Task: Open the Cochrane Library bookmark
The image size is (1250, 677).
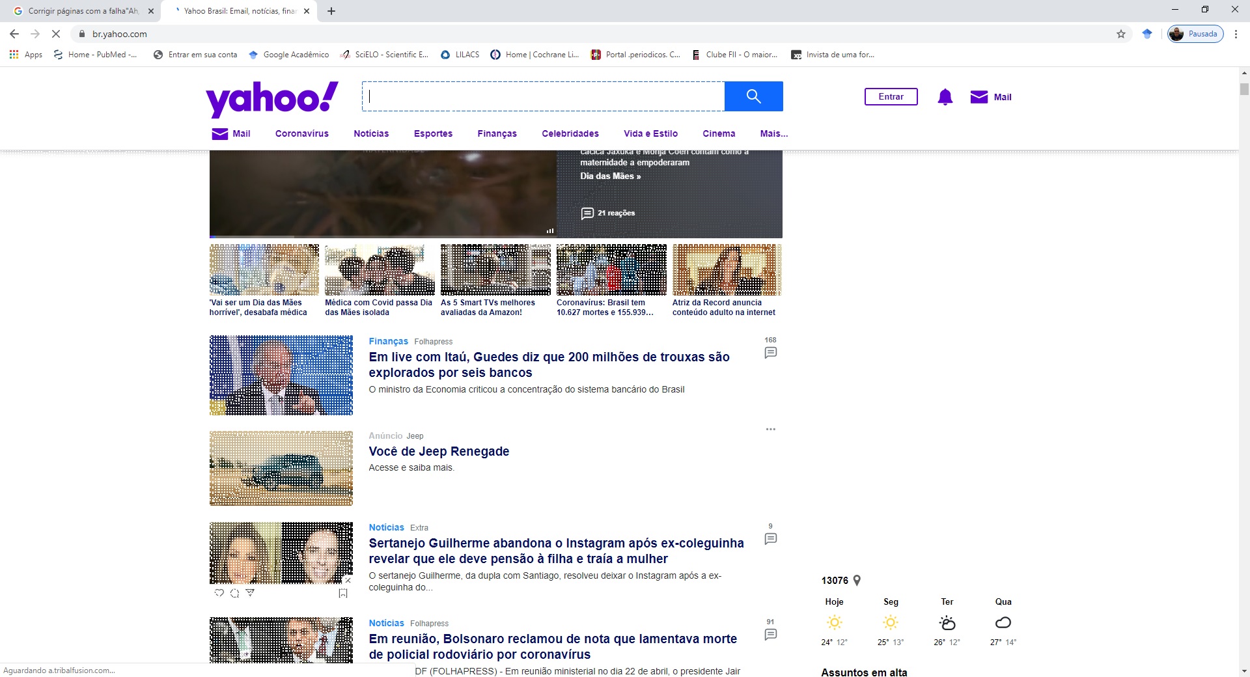Action: pos(535,55)
